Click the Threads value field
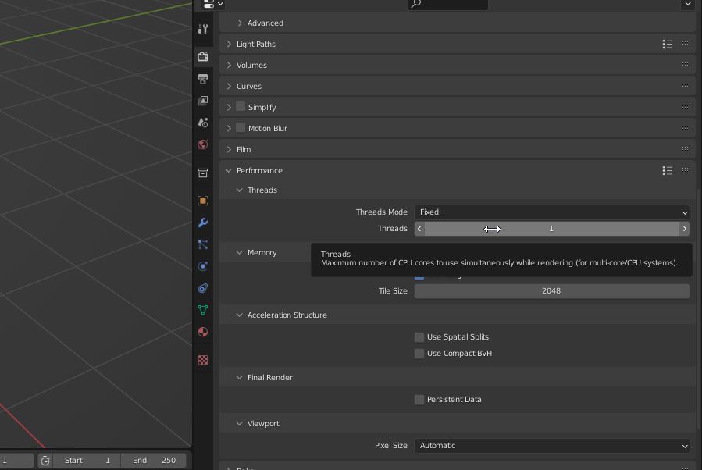Screen dimensions: 702x470 point(551,229)
